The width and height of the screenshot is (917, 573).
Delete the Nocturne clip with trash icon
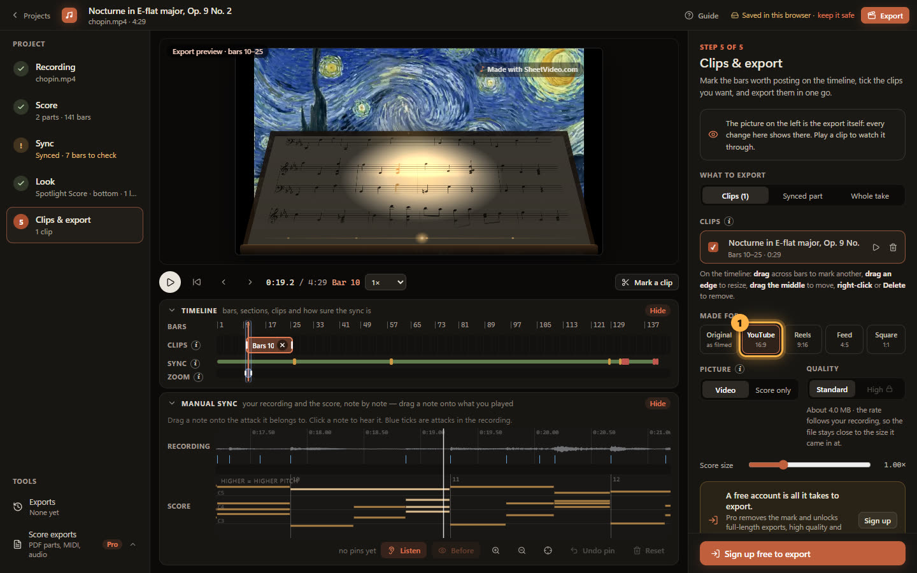click(893, 247)
